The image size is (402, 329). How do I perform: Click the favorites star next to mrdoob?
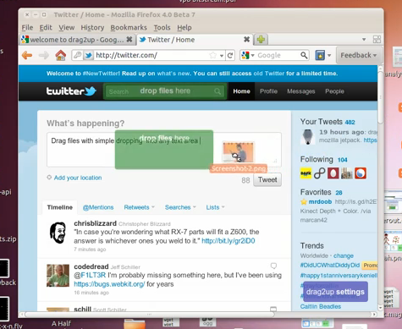click(x=304, y=202)
